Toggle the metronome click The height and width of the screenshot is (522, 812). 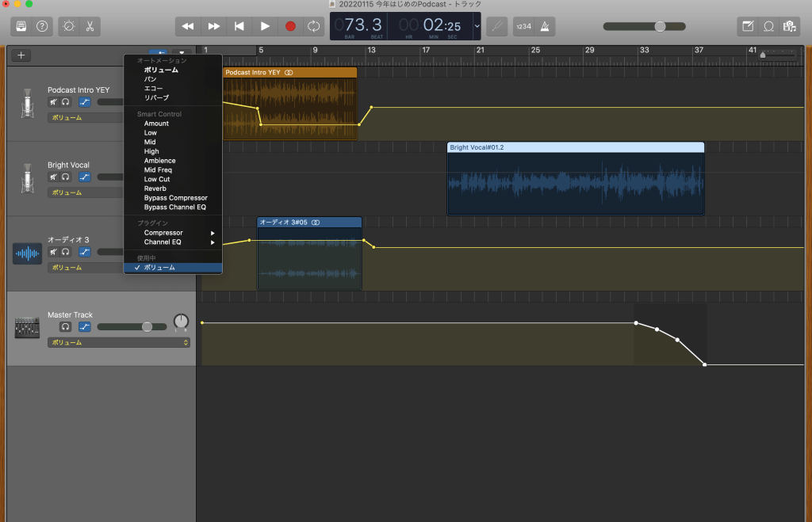tap(545, 26)
